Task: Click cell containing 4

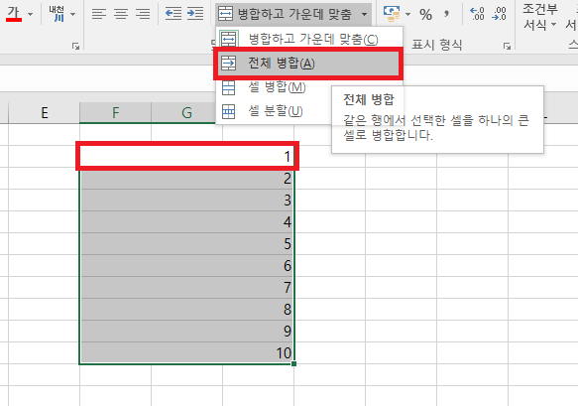Action: (187, 221)
